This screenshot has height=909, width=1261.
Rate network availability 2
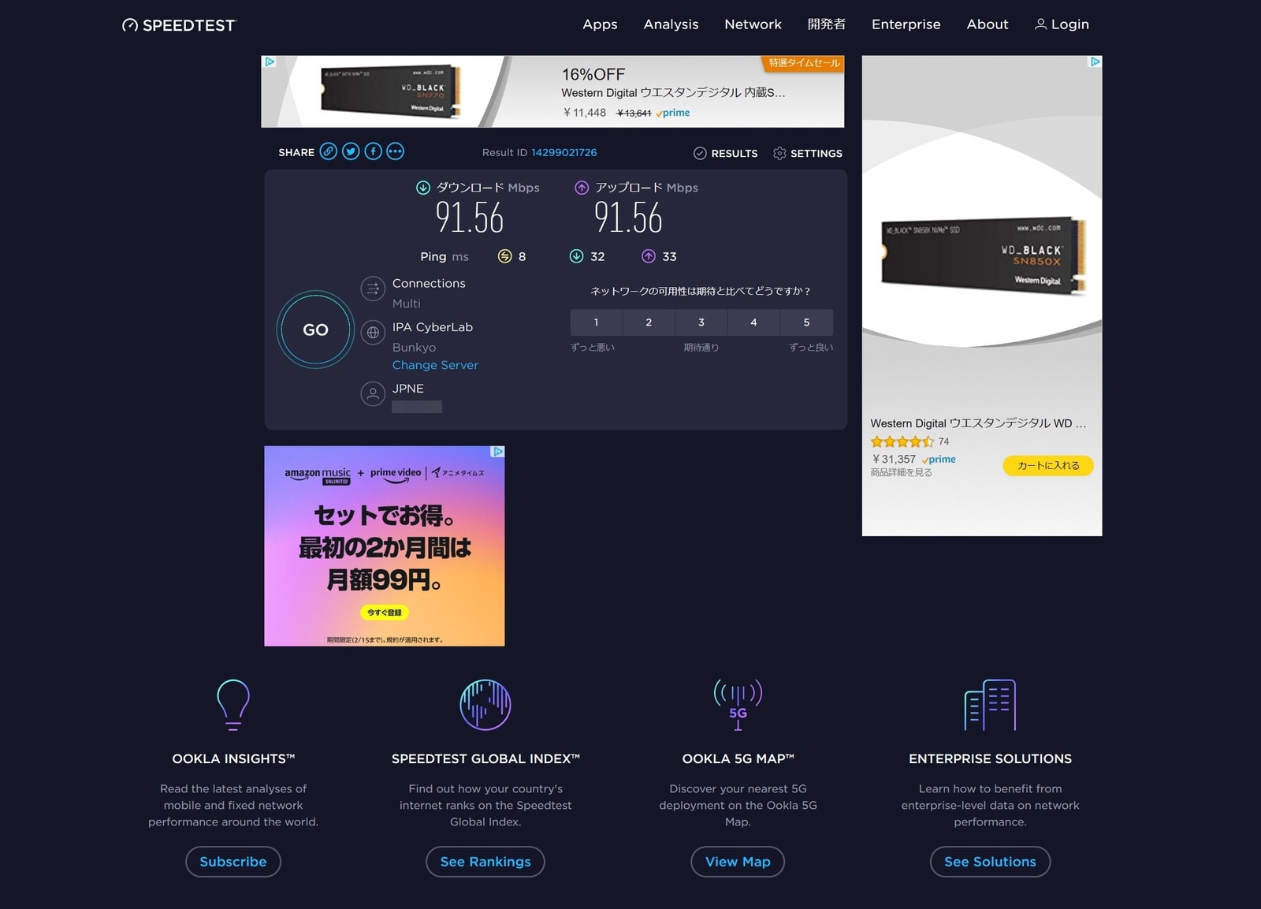pyautogui.click(x=649, y=322)
